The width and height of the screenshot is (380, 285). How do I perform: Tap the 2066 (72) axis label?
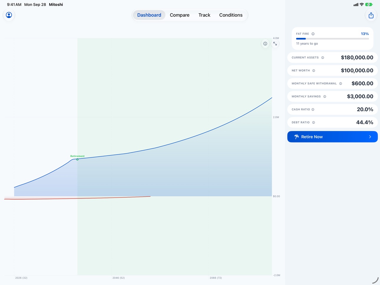tap(216, 278)
